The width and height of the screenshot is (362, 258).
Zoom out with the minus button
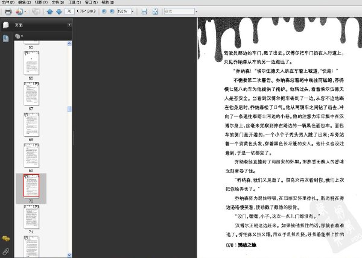(104, 11)
